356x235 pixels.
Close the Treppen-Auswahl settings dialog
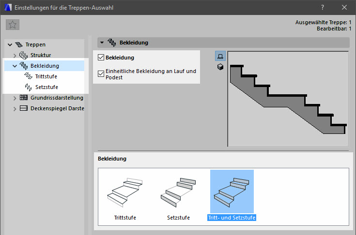(x=344, y=7)
